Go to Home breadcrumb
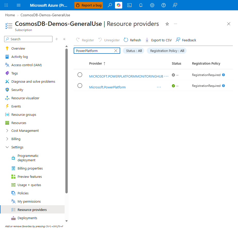Viewport: 238px width, 229px height. coord(10,15)
